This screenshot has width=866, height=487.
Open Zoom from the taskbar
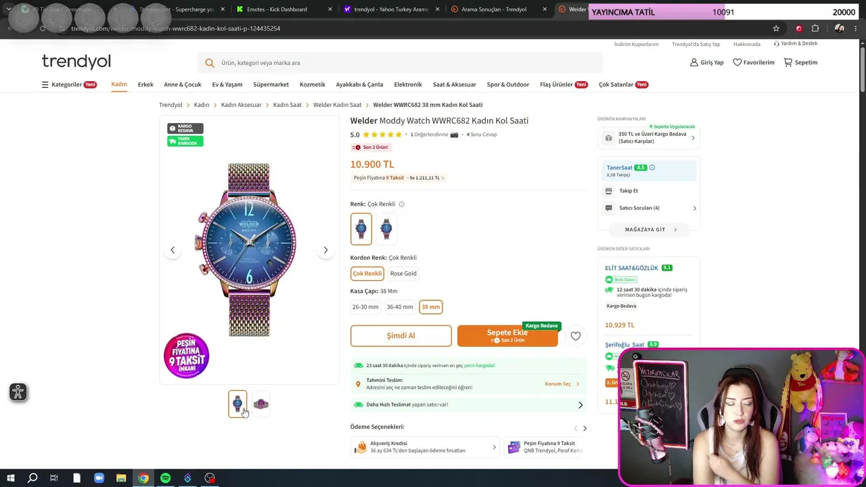pyautogui.click(x=99, y=478)
